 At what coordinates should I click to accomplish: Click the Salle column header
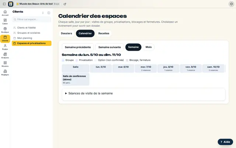pos(75,68)
